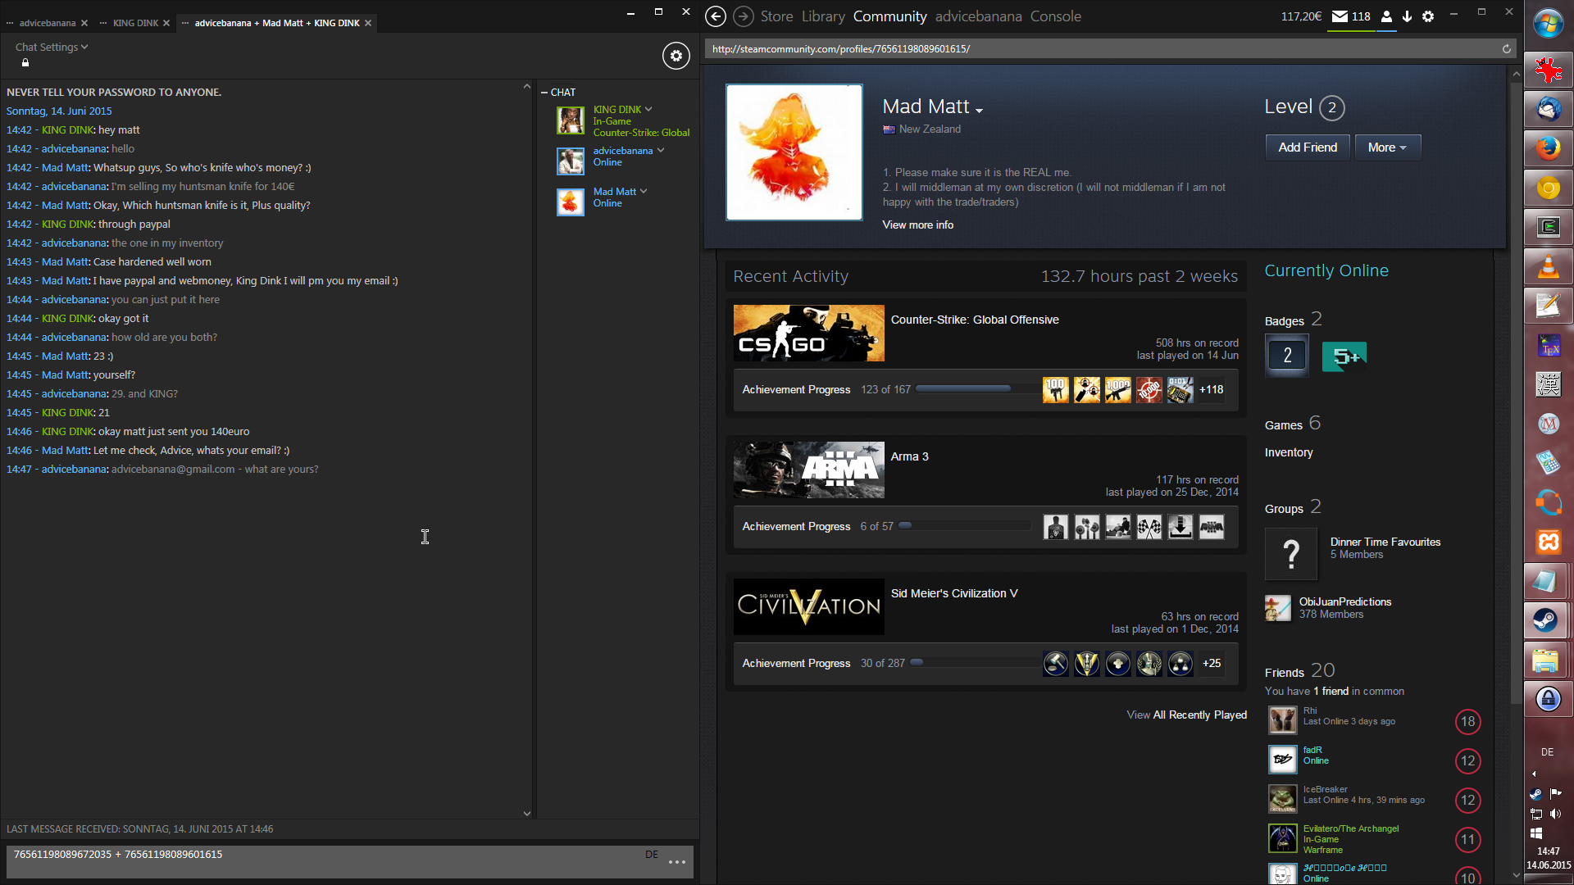This screenshot has width=1574, height=885.
Task: Expand Chat Settings dropdown
Action: [x=51, y=48]
